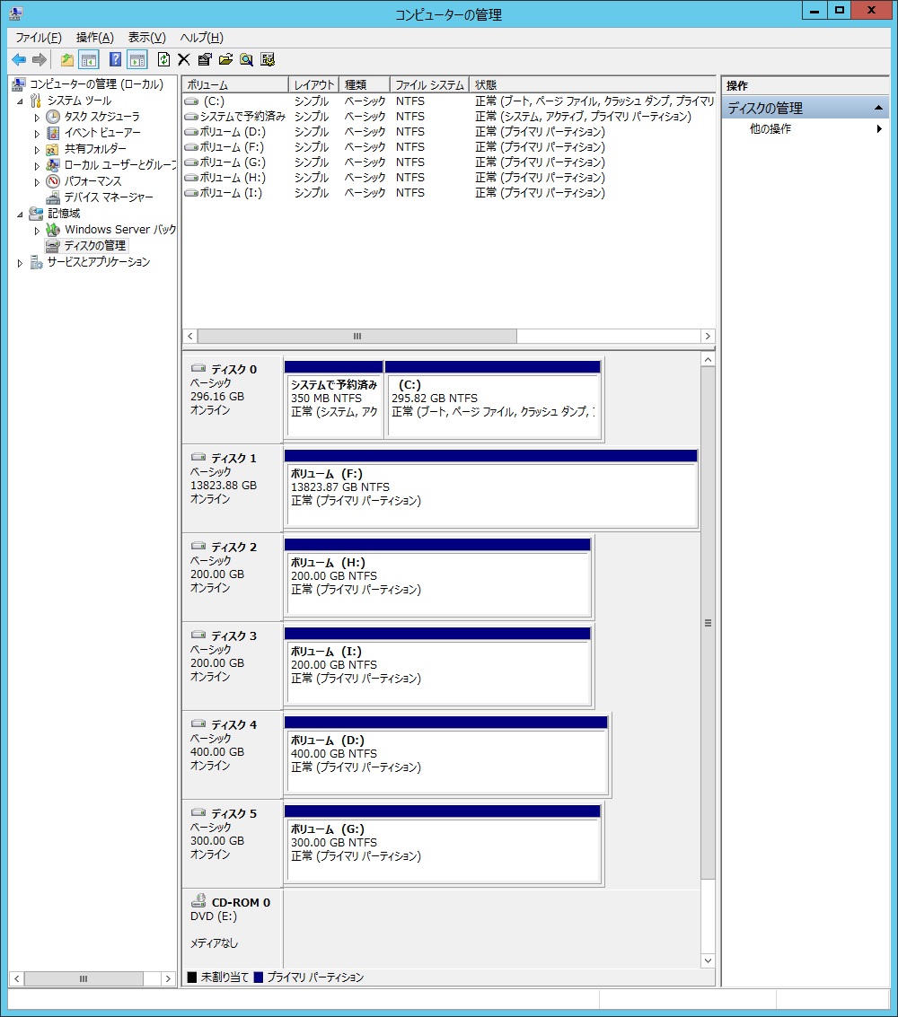Select the デバイス マネージャー tree item
The image size is (898, 1017).
[108, 197]
